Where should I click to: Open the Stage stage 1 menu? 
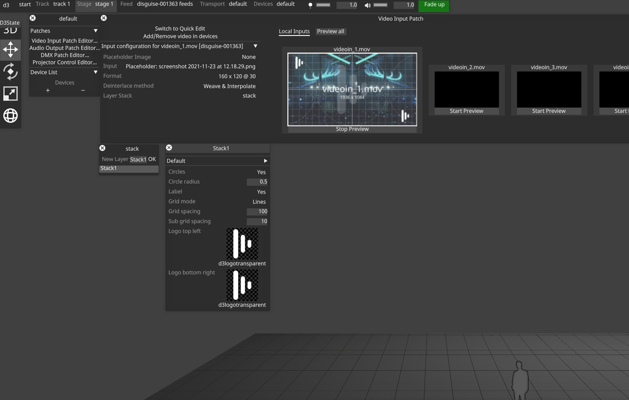[95, 4]
